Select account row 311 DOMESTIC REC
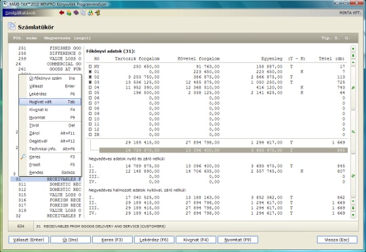 pyautogui.click(x=46, y=184)
